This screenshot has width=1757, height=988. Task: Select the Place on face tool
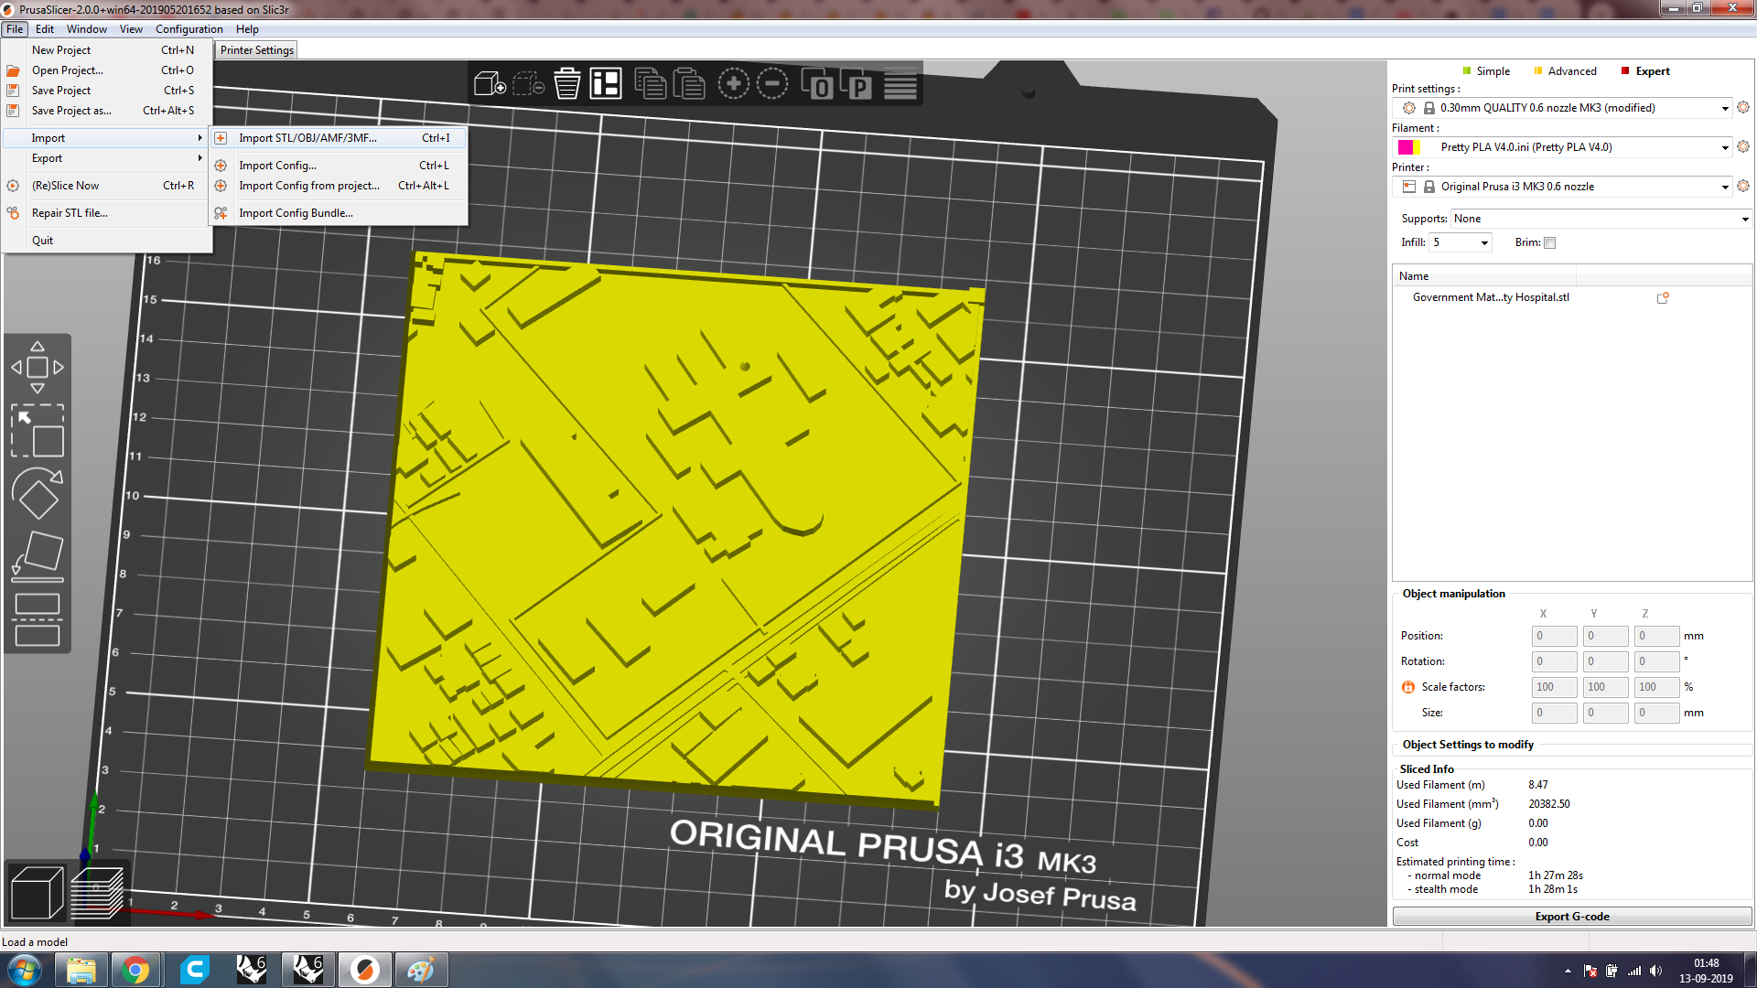[x=38, y=553]
